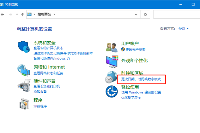Click the refresh button in address bar

click(145, 14)
